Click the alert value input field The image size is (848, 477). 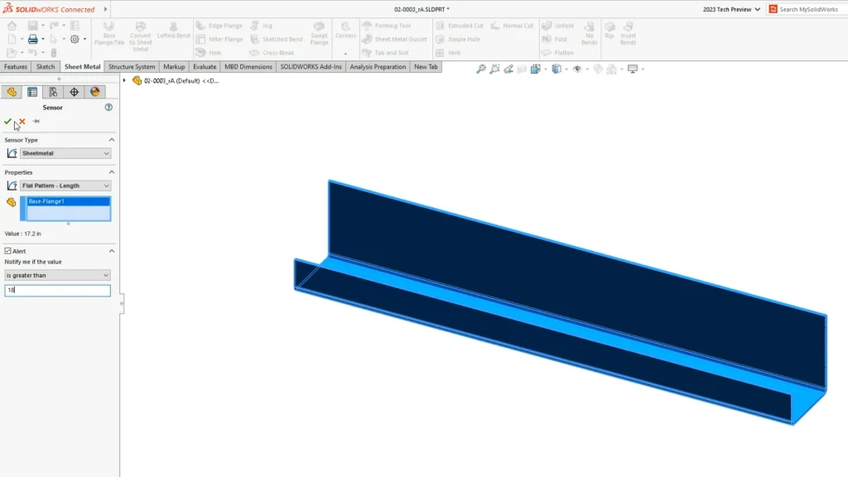point(57,291)
